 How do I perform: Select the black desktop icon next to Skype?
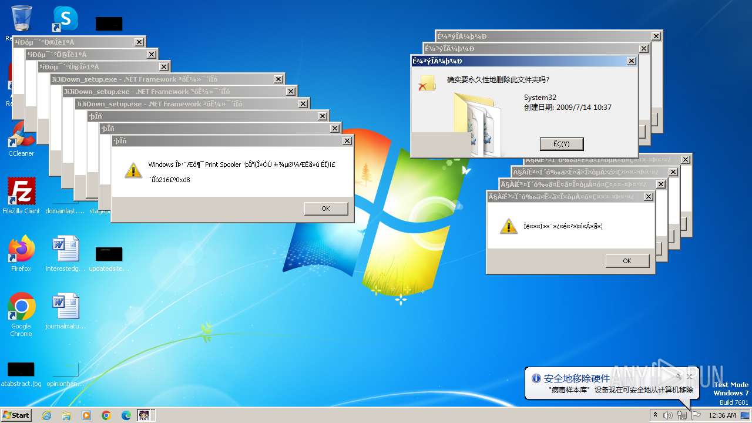tap(109, 23)
